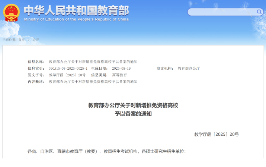The image size is (266, 167).
Task: Click the right-aligned 教学厅函〔2025〕20号 text
Action: pos(217,134)
